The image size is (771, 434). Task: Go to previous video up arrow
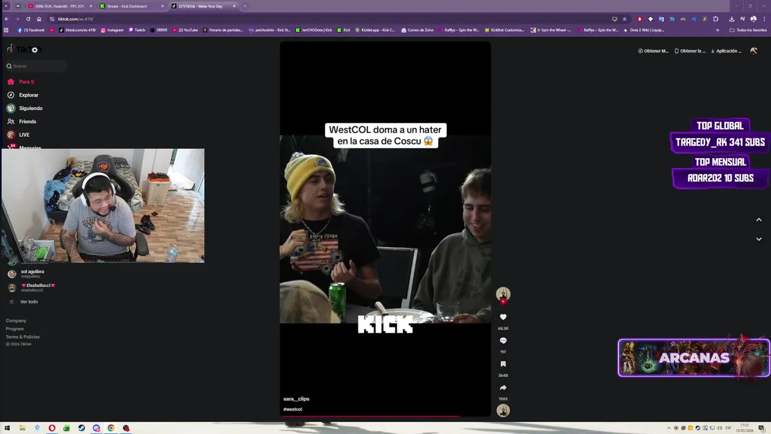[759, 220]
